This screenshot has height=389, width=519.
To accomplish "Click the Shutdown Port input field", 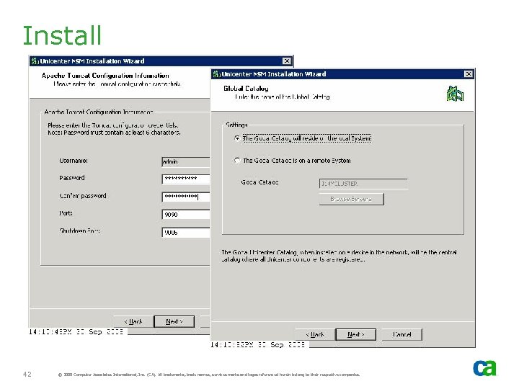I will click(186, 232).
